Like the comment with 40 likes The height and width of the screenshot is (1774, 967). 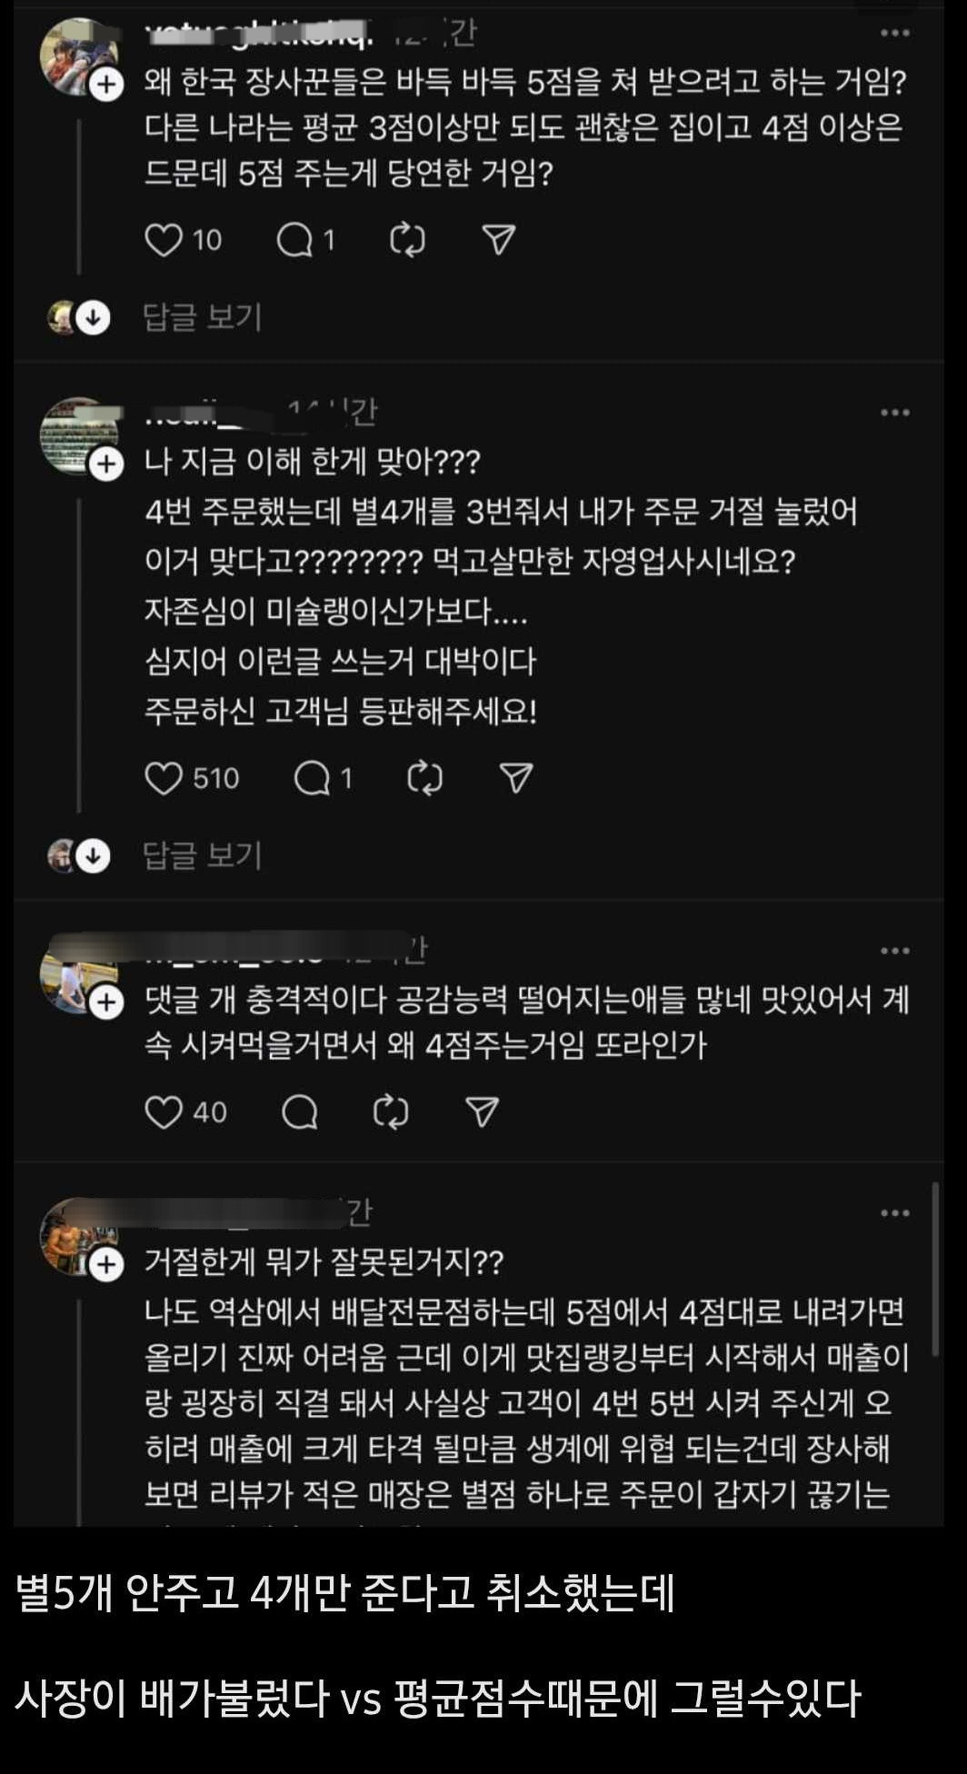(x=164, y=1112)
